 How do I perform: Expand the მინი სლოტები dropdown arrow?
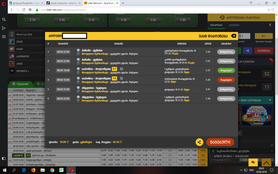click(x=270, y=100)
